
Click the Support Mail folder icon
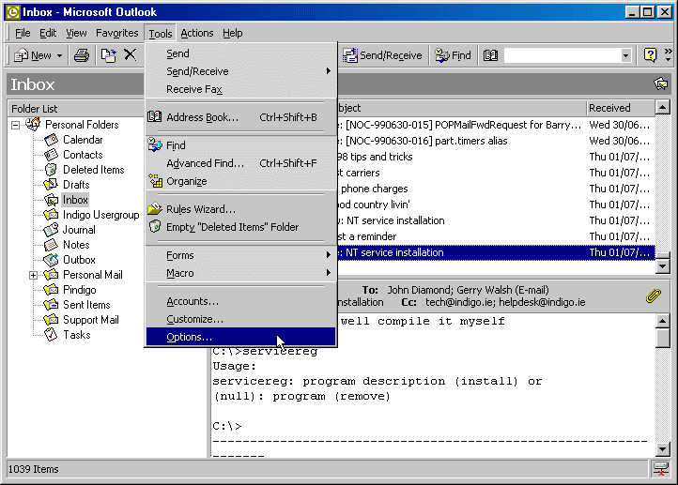[x=51, y=320]
